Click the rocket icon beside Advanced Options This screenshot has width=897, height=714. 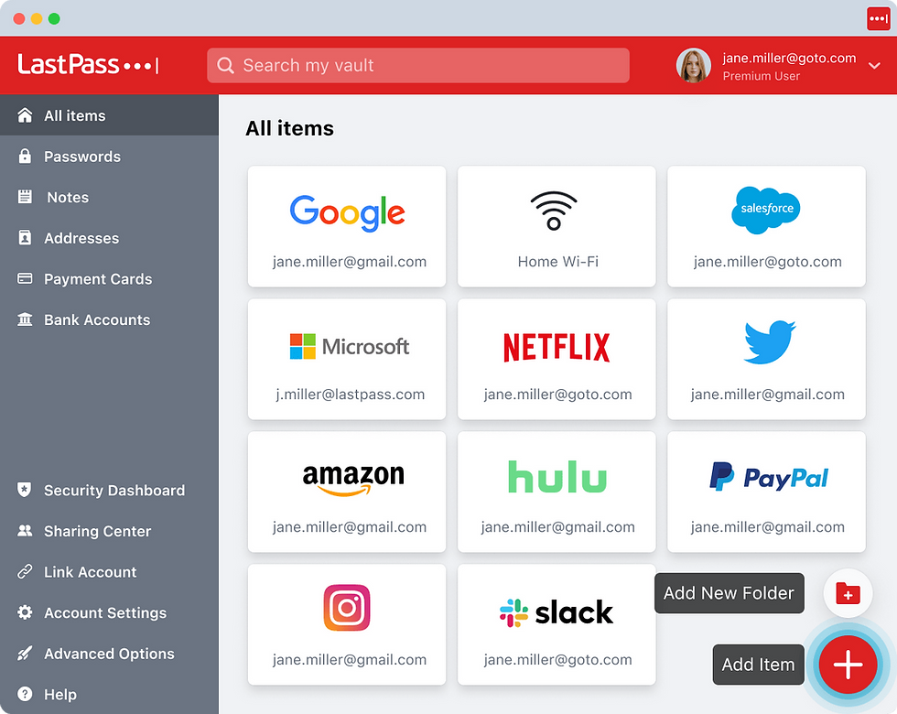(x=25, y=653)
